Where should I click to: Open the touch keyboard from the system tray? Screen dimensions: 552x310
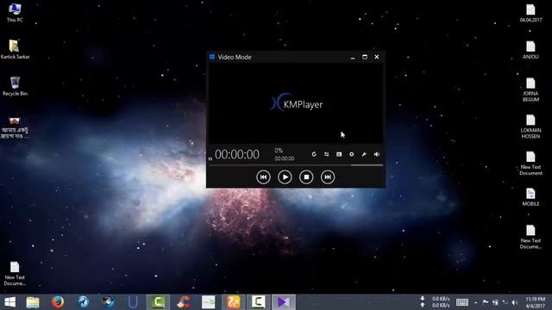coord(462,302)
